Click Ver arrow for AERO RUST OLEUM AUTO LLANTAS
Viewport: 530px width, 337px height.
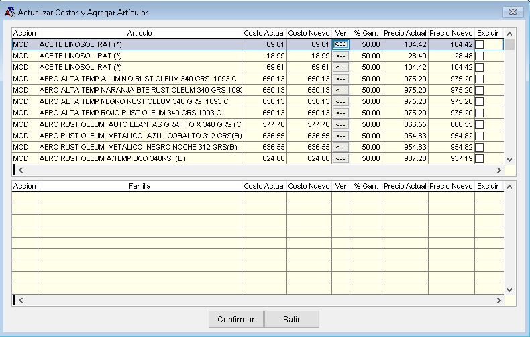pos(341,124)
